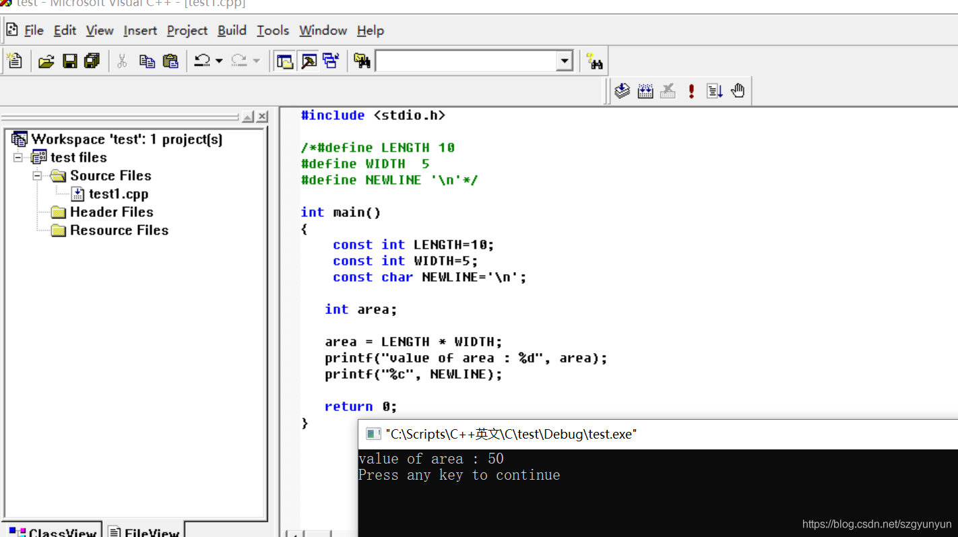Click inside the Find combo box field
The width and height of the screenshot is (958, 537).
(x=466, y=61)
